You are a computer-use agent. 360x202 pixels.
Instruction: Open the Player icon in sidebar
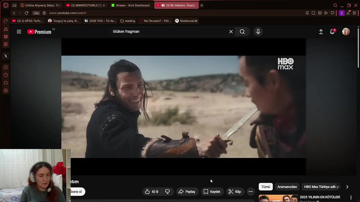6,67
